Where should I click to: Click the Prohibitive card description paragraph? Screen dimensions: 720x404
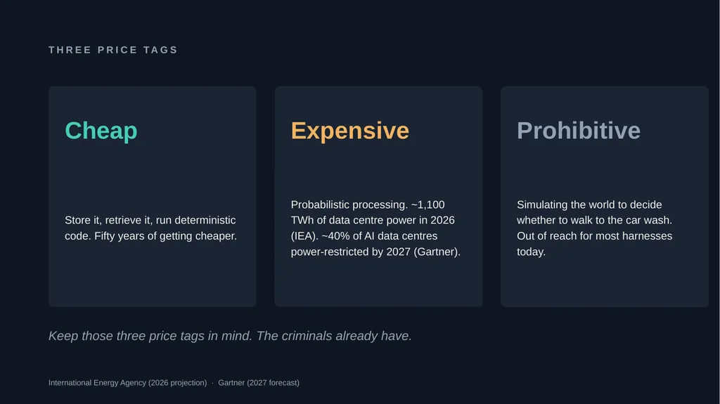595,228
